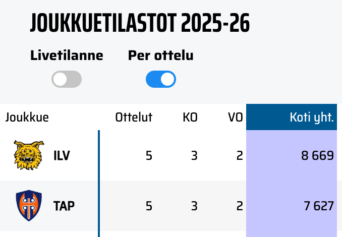This screenshot has width=342, height=237.
Task: Disable the Per ottelu toggle switch
Action: [x=161, y=79]
